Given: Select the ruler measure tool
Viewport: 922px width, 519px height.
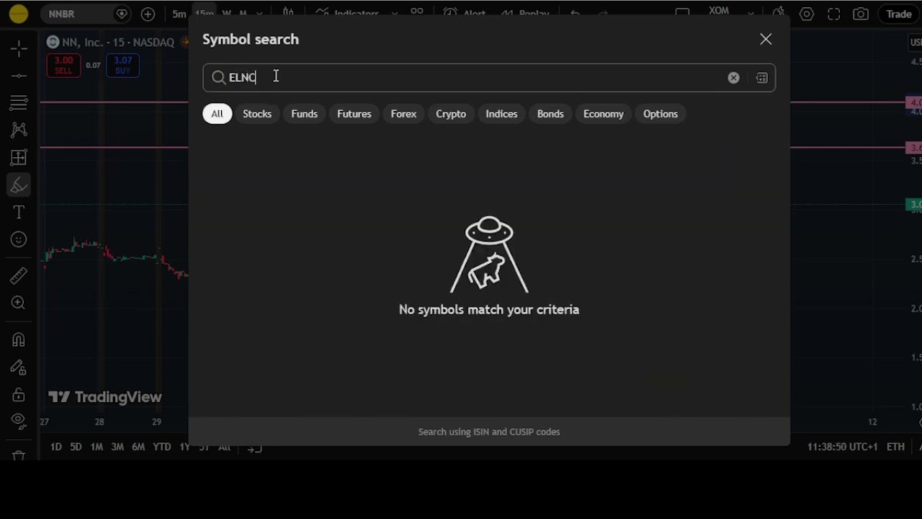Looking at the screenshot, I should click(x=19, y=275).
